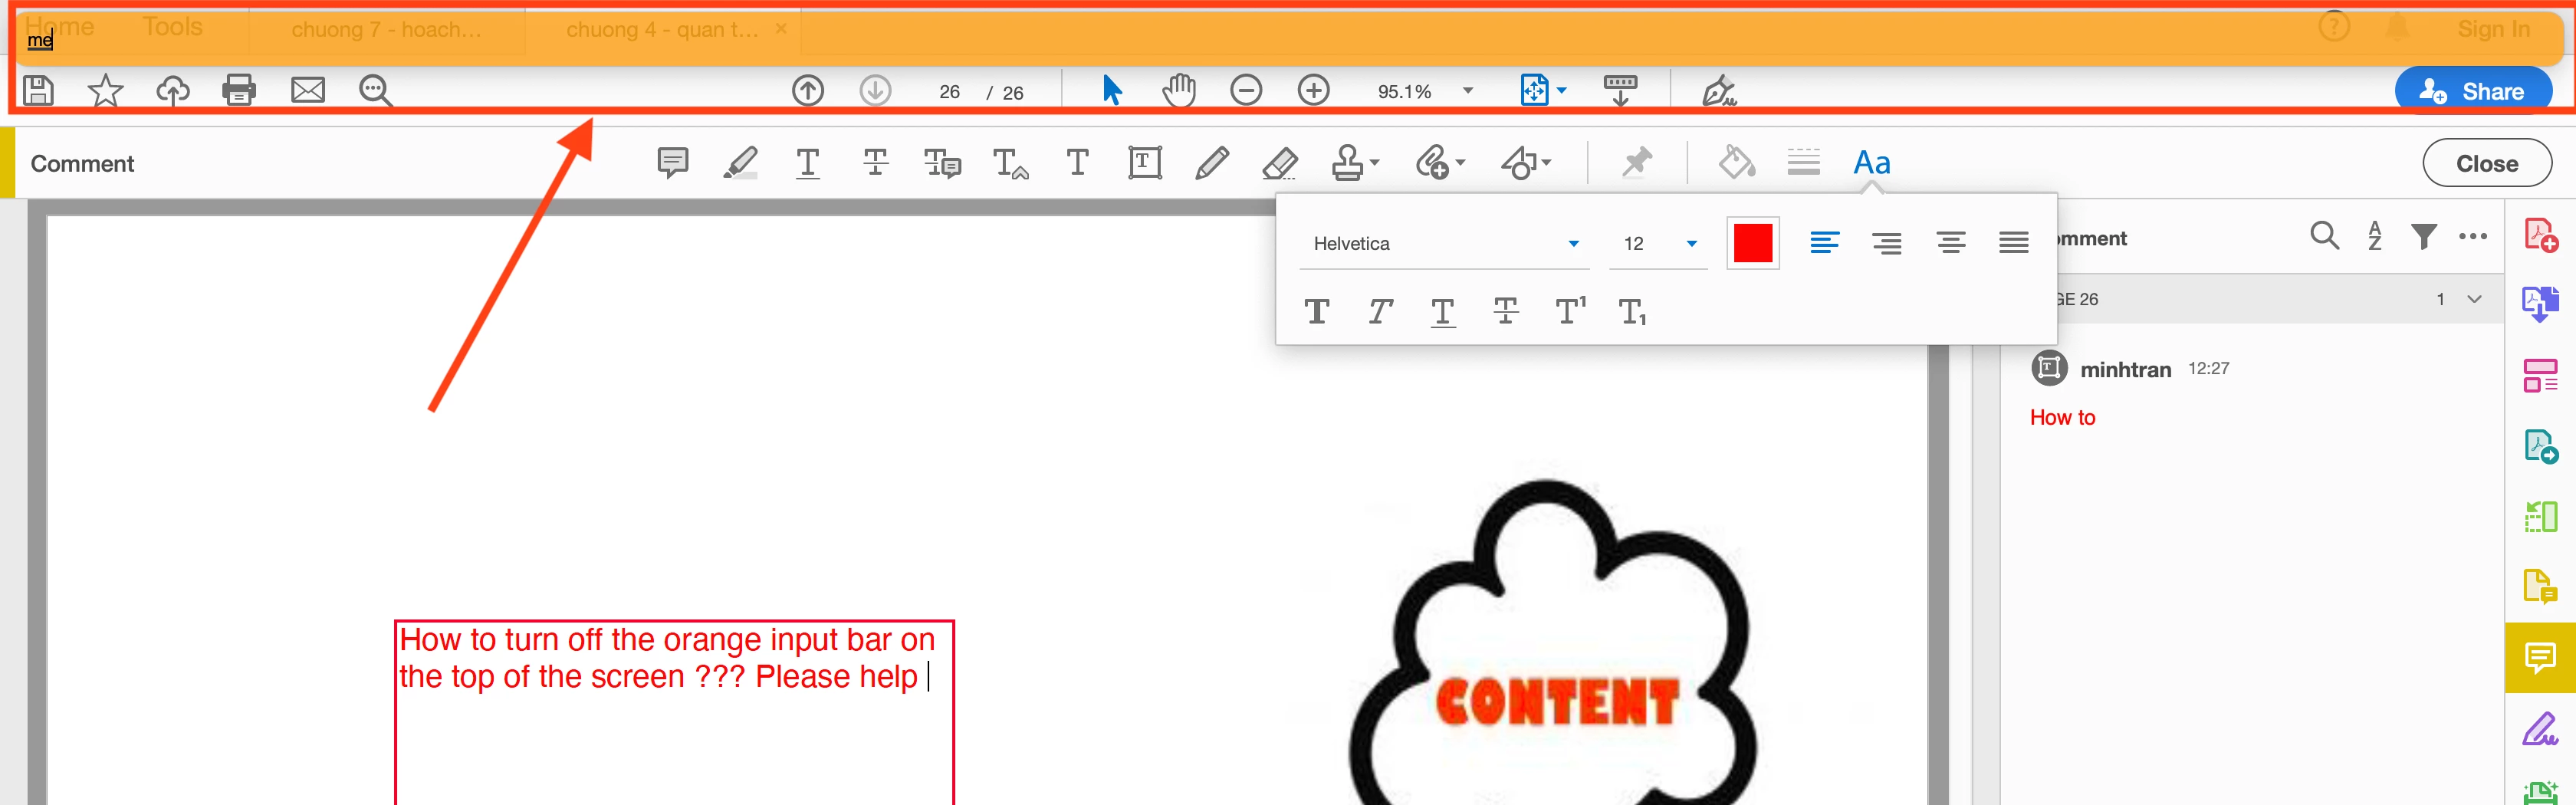Select the Replace text note tool
Image resolution: width=2576 pixels, height=805 pixels.
click(942, 162)
